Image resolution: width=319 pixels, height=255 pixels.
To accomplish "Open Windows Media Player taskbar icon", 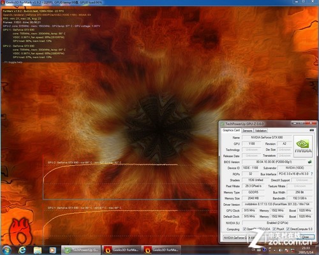I will pos(53,250).
